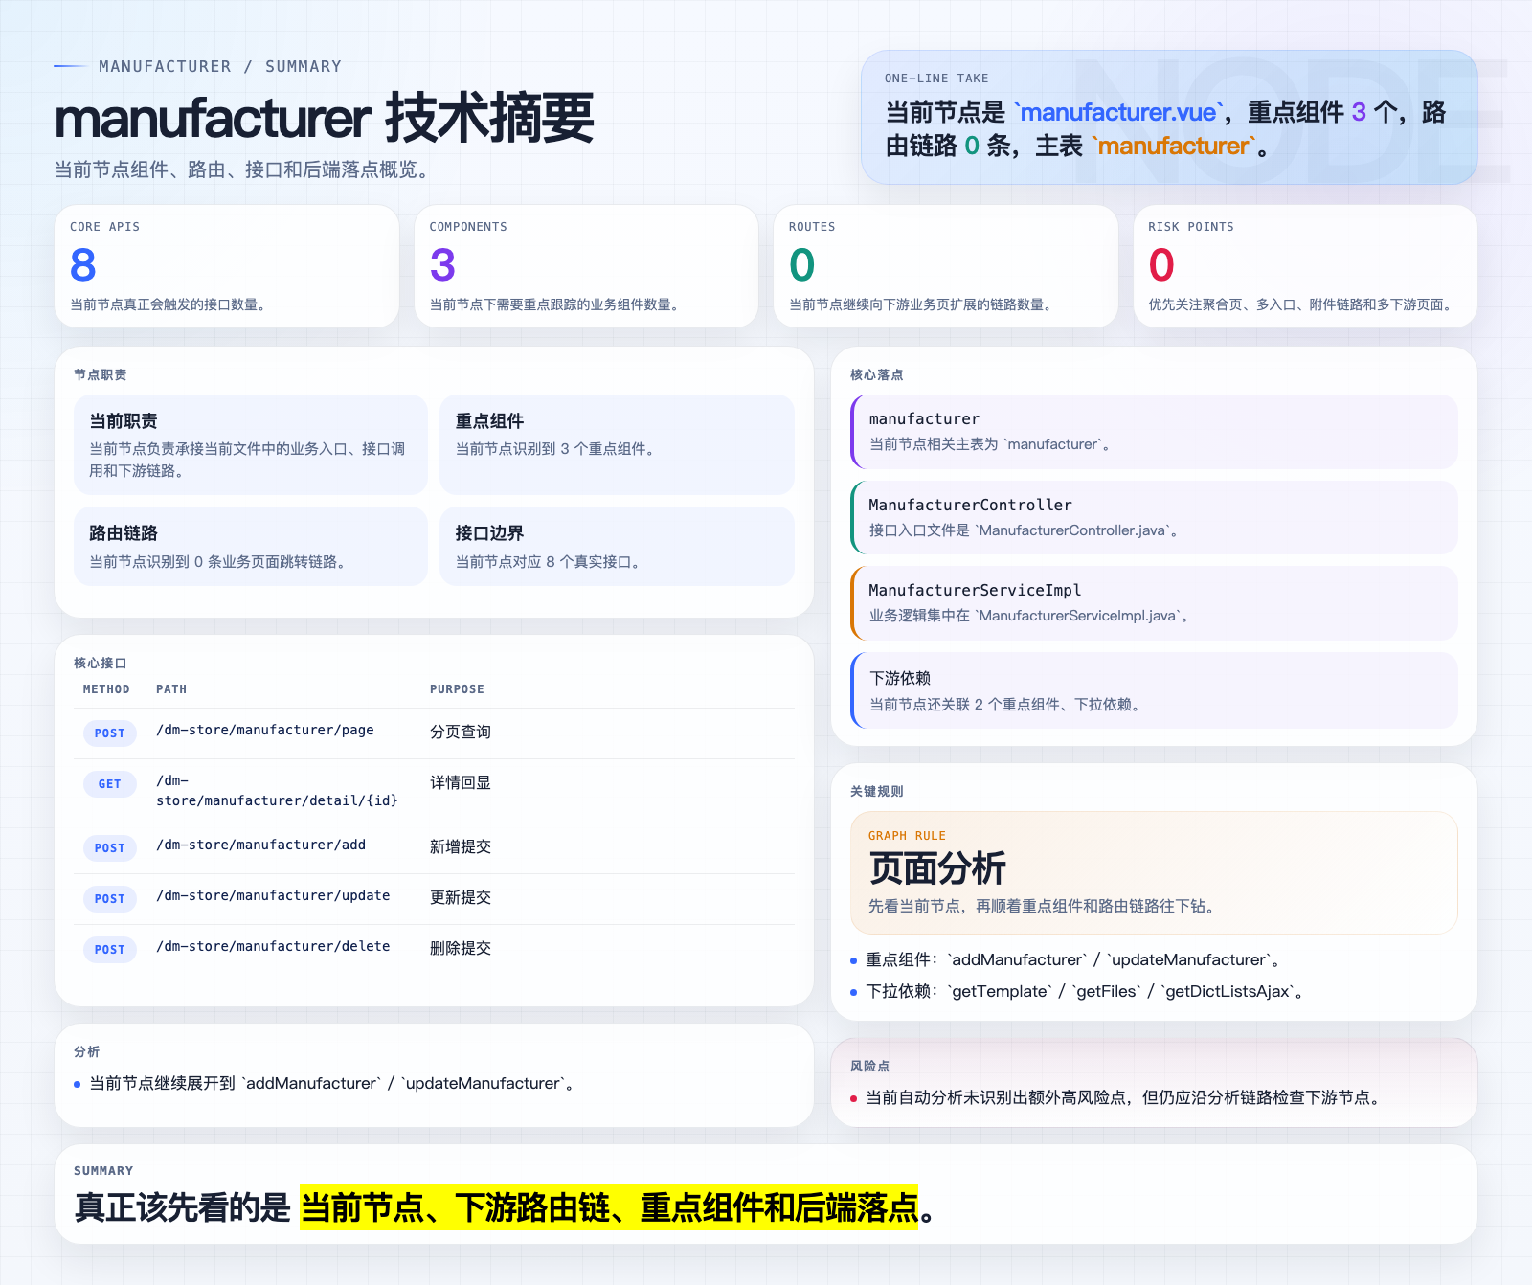
Task: Click the 新增提交 purpose cell
Action: 461,846
